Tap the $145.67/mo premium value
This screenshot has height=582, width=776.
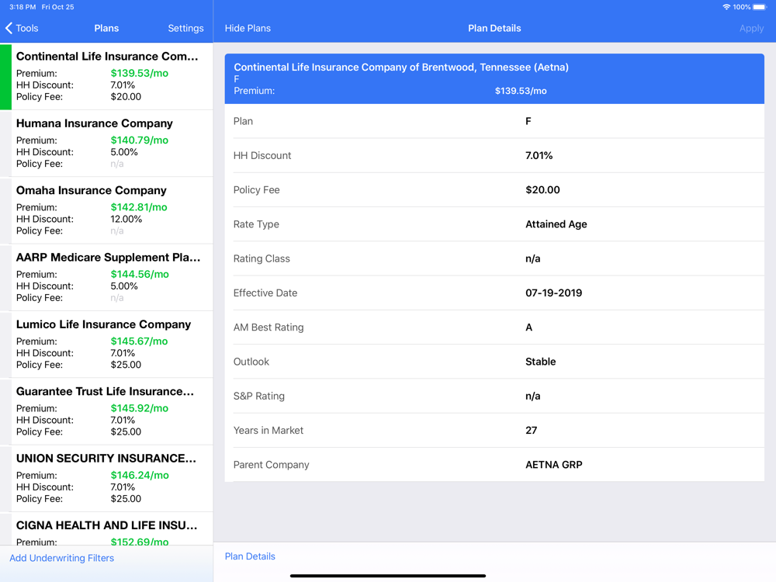(x=139, y=341)
